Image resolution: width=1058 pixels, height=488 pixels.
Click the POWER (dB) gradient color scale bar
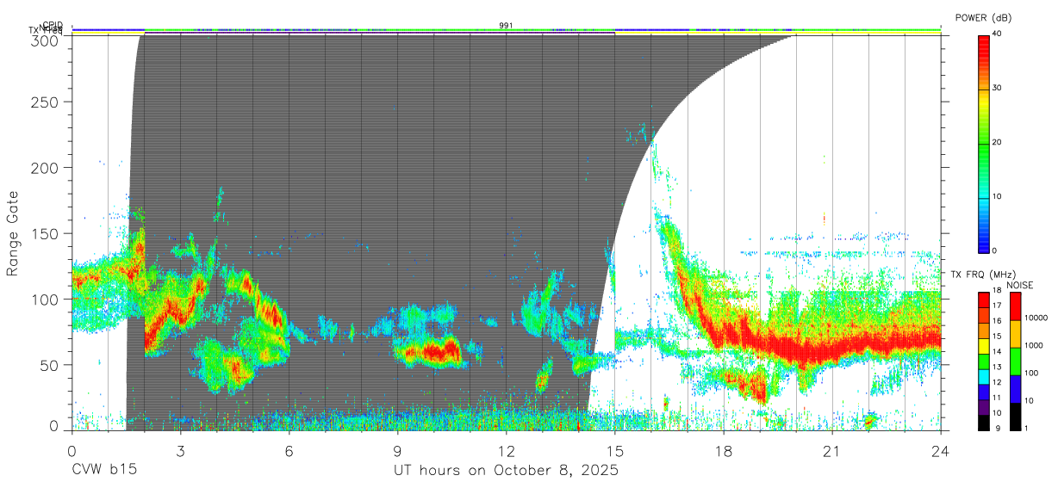coord(984,143)
